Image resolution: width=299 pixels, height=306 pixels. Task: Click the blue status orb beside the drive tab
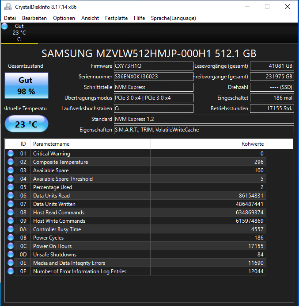pyautogui.click(x=4, y=26)
